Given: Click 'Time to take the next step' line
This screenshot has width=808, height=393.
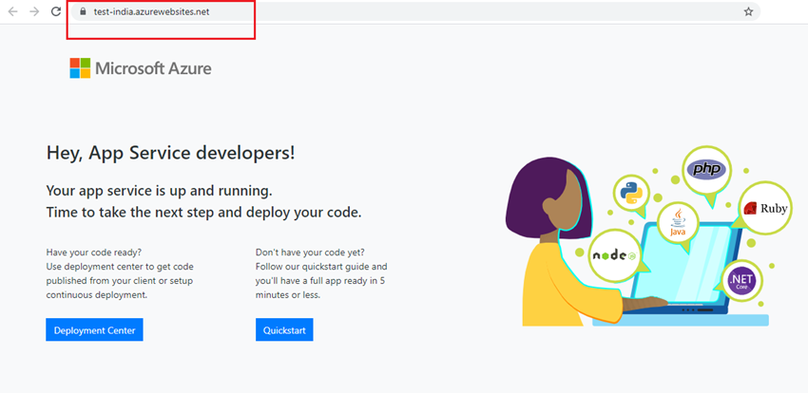Looking at the screenshot, I should pos(204,213).
